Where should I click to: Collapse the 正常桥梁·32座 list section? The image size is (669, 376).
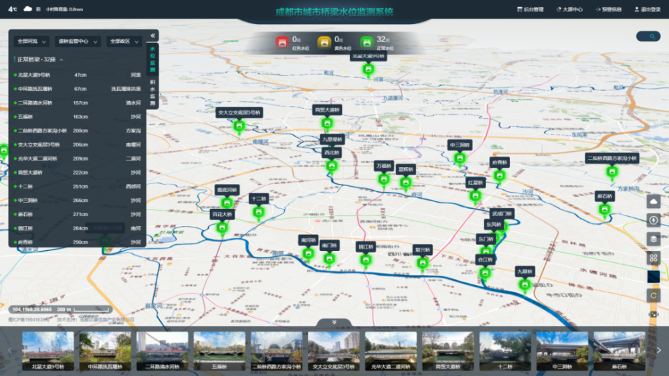coord(62,60)
